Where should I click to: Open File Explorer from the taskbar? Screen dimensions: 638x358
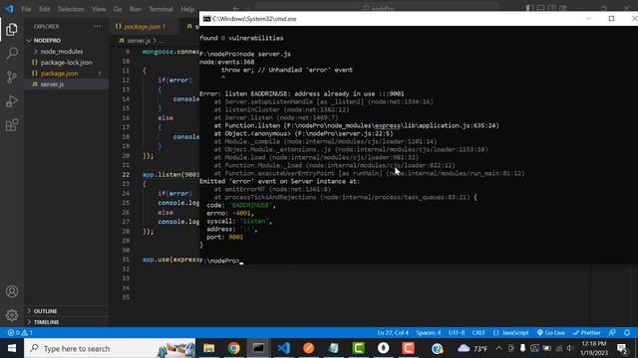(209, 348)
